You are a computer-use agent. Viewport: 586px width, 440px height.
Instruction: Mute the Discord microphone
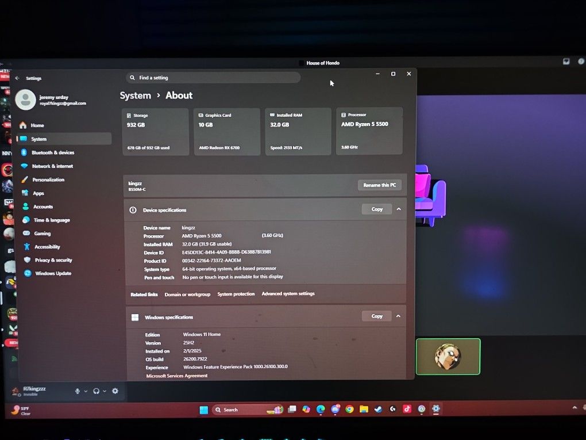pos(78,391)
